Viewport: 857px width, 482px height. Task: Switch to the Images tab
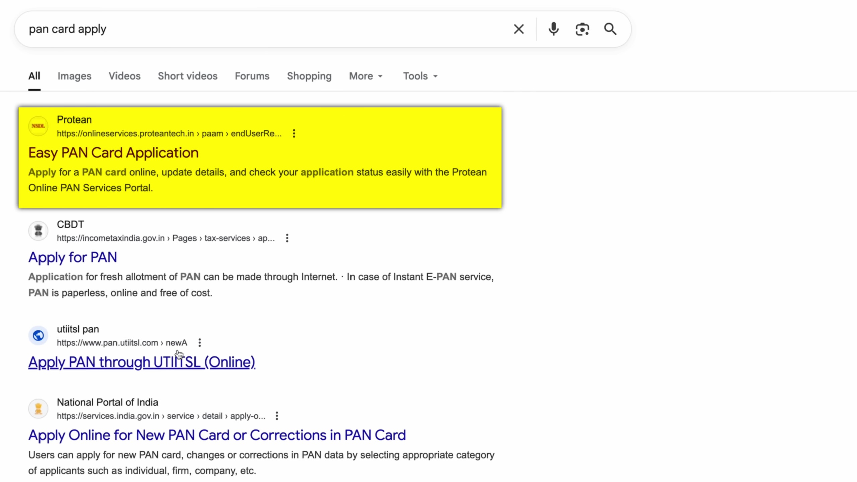(74, 76)
